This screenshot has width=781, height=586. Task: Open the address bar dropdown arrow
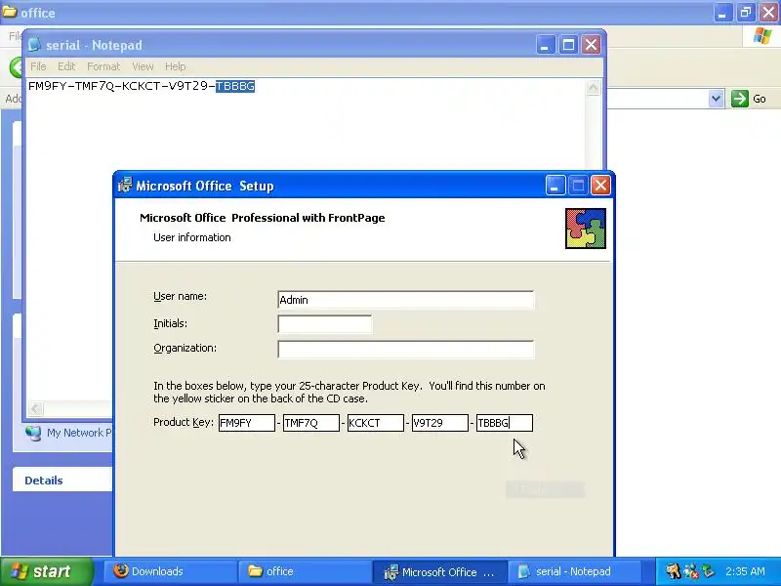point(716,99)
